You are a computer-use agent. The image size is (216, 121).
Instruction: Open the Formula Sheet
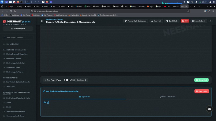[x=199, y=21]
